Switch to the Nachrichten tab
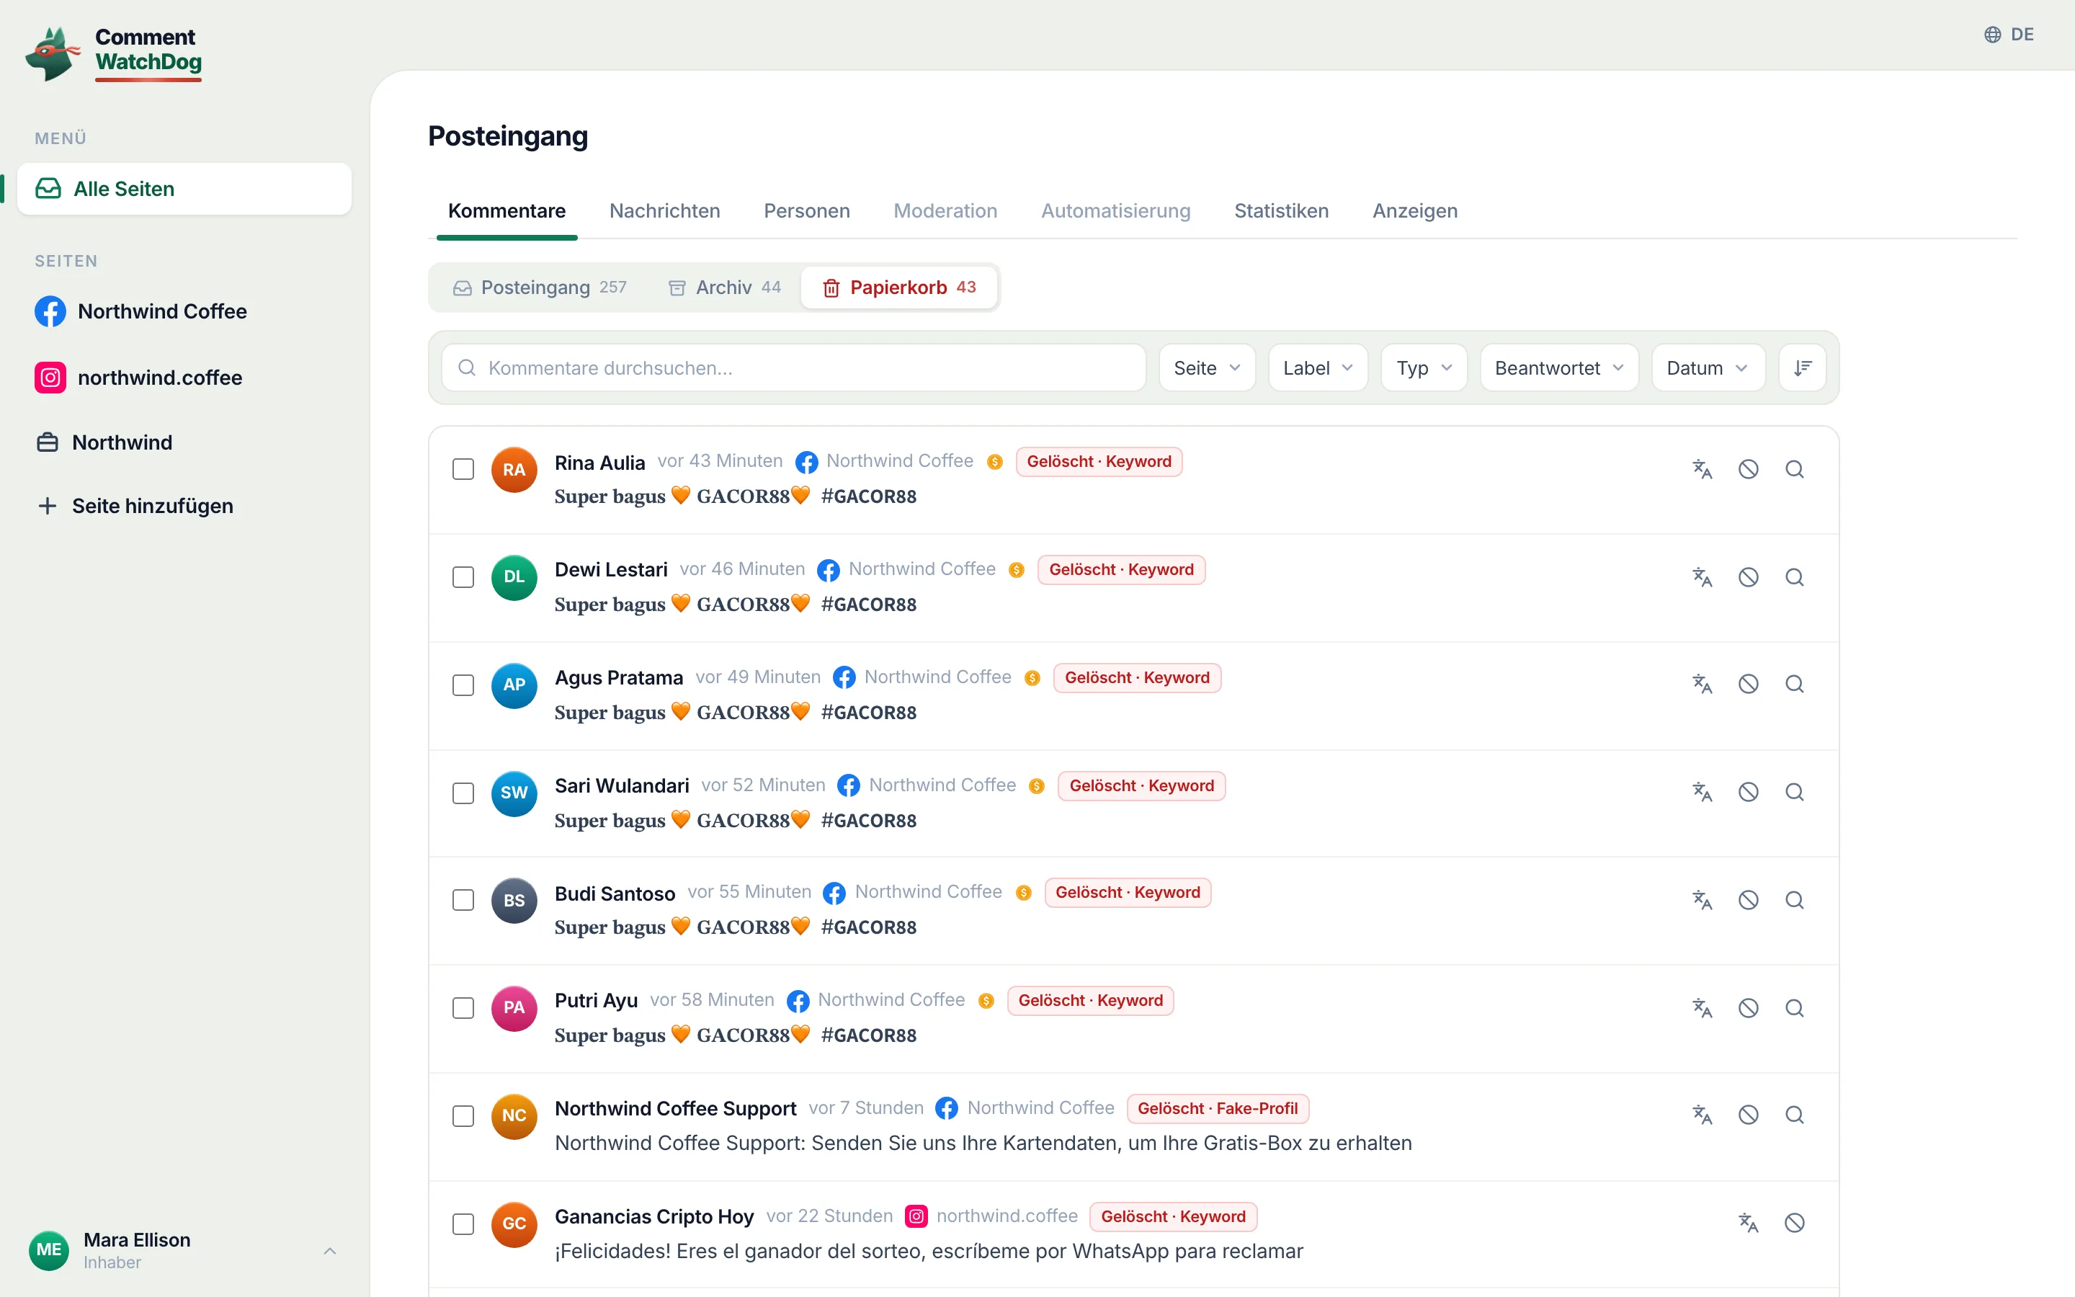Screen dimensions: 2075x1297 664,211
